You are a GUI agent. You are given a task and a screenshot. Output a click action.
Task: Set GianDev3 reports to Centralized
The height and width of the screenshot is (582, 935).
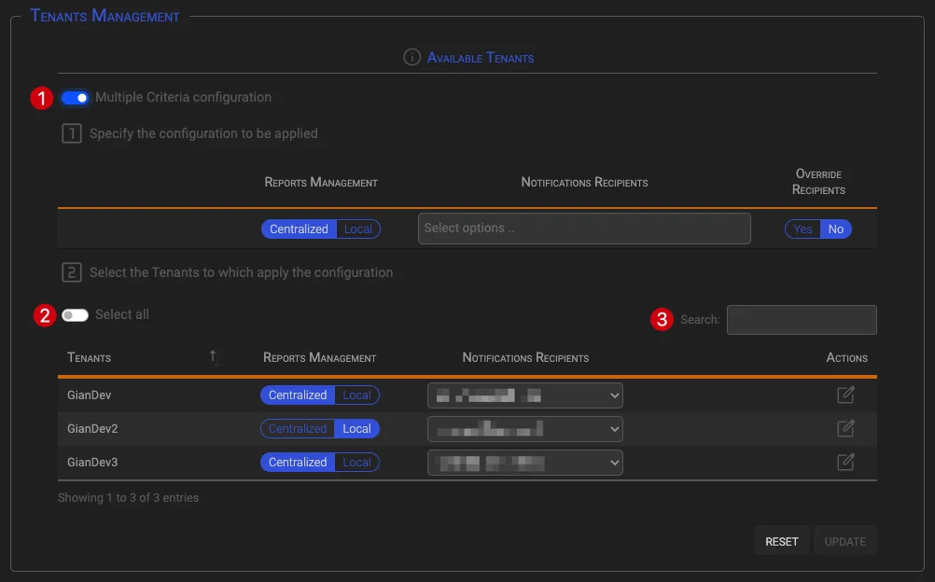pyautogui.click(x=298, y=462)
